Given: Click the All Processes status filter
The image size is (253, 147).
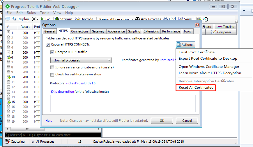Looking at the screenshot, I should coord(43,141).
